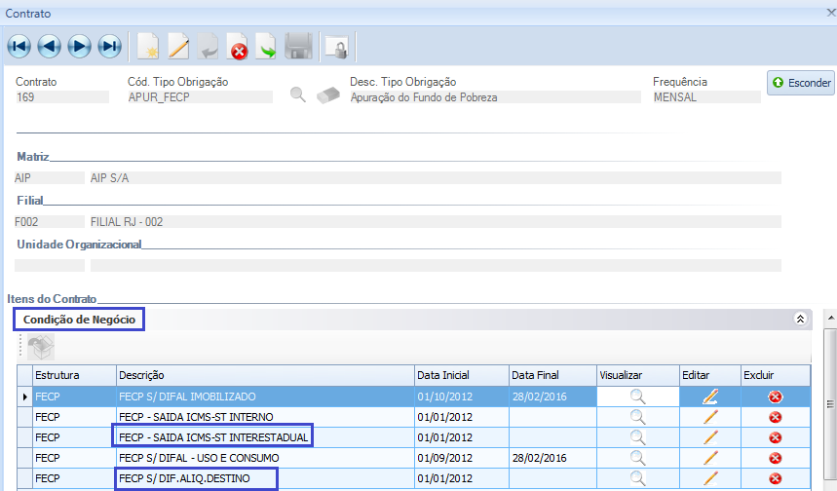
Task: Jump to the last contract record
Action: (109, 45)
